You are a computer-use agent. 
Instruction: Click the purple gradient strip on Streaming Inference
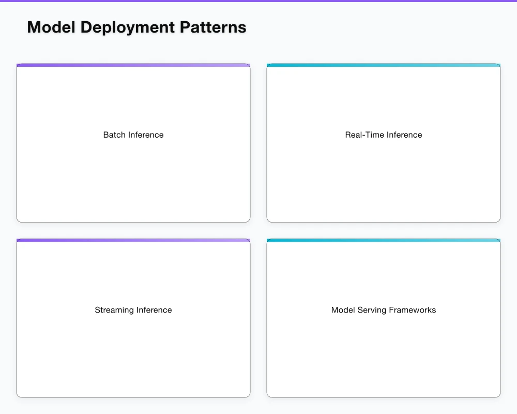(x=133, y=240)
